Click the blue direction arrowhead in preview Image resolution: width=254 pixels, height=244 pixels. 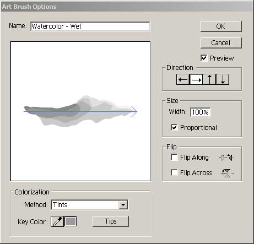(134, 111)
